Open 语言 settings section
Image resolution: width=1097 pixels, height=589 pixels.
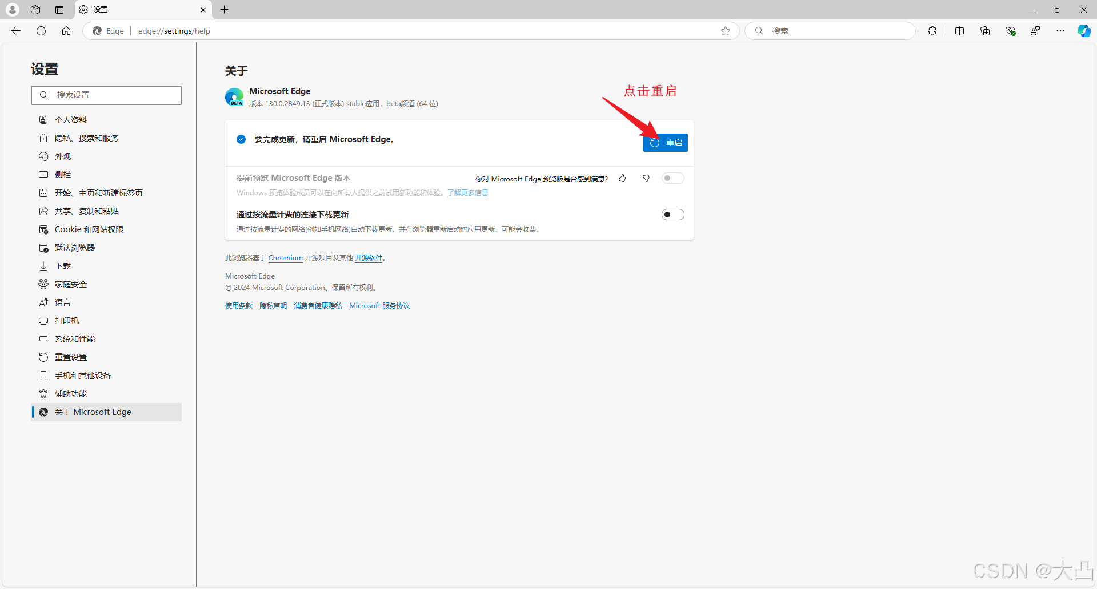106,302
